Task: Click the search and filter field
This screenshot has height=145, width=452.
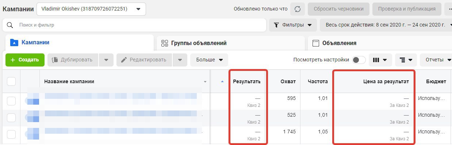Action: point(134,25)
